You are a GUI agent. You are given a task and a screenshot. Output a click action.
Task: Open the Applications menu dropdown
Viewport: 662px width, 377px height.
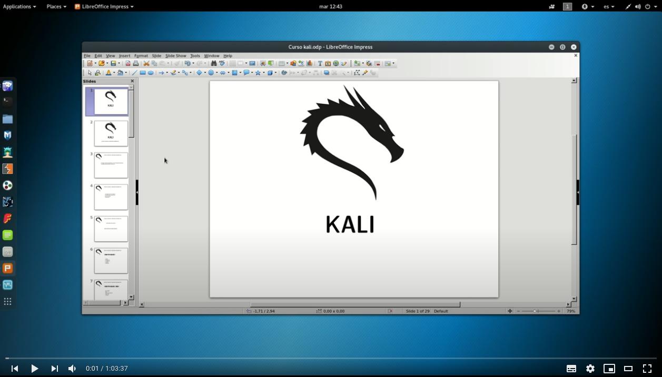(19, 6)
